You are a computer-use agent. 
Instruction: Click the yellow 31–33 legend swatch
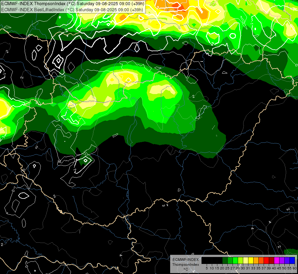point(251,260)
